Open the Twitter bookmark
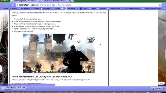The height and width of the screenshot is (93, 166). [56, 9]
